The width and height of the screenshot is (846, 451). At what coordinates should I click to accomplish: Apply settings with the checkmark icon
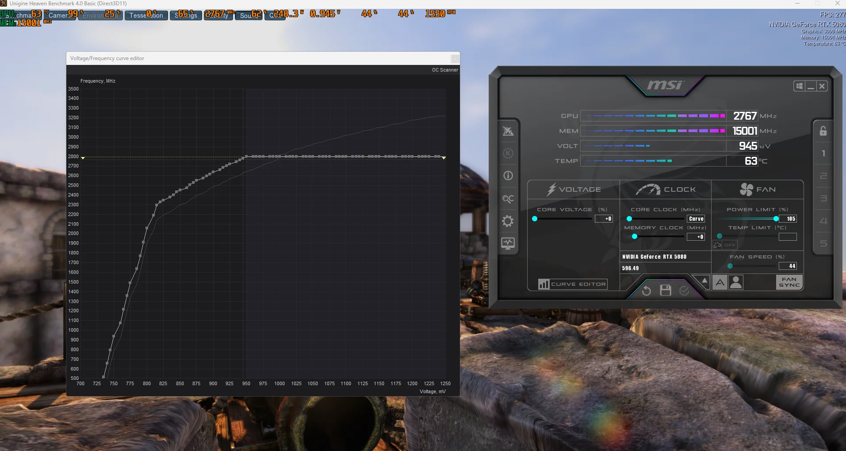684,290
